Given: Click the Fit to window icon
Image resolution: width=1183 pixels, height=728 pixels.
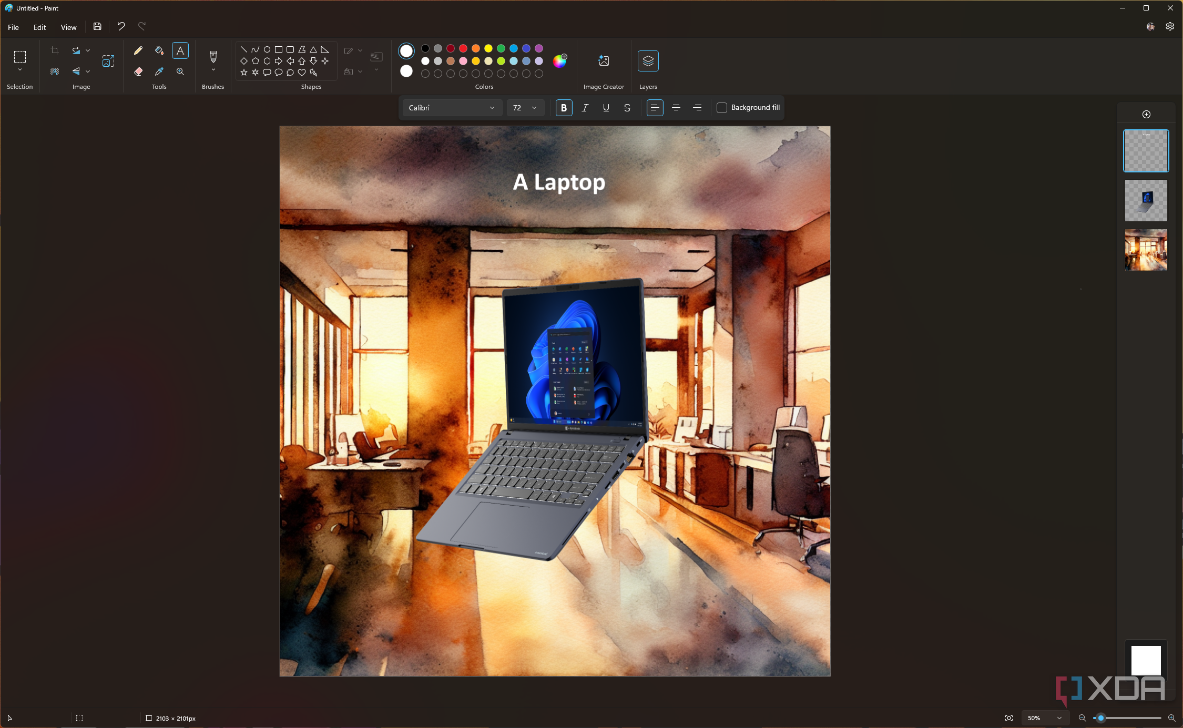Looking at the screenshot, I should [x=1008, y=718].
